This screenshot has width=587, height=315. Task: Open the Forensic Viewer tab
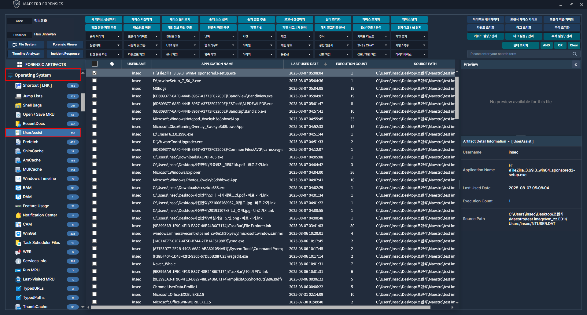pyautogui.click(x=65, y=45)
